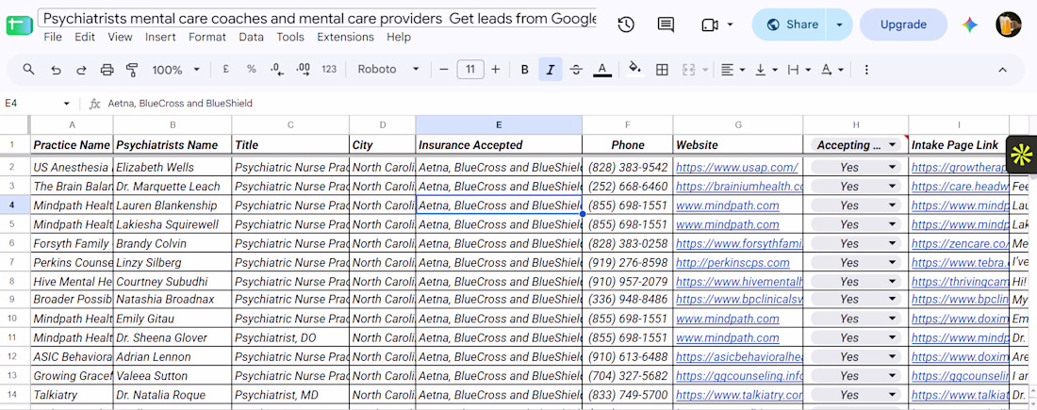Image resolution: width=1037 pixels, height=410 pixels.
Task: Open the talkiatry website link
Action: click(x=739, y=396)
